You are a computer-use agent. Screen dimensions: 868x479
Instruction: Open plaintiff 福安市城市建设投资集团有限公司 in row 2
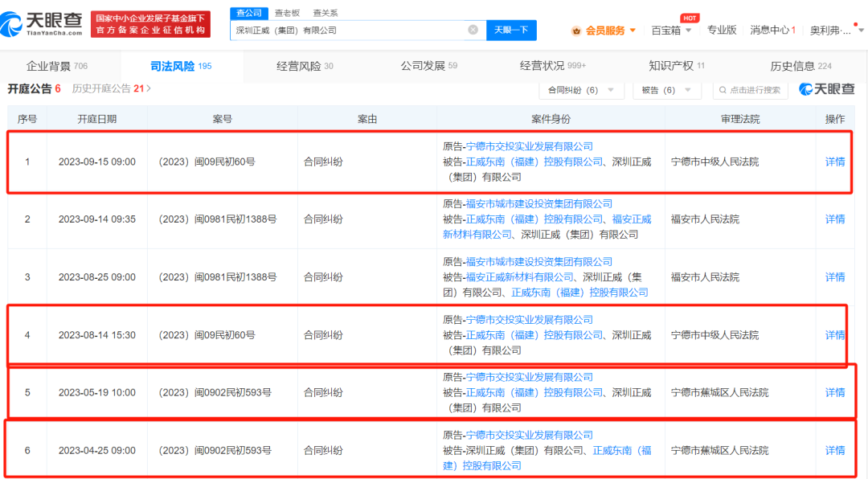[539, 204]
